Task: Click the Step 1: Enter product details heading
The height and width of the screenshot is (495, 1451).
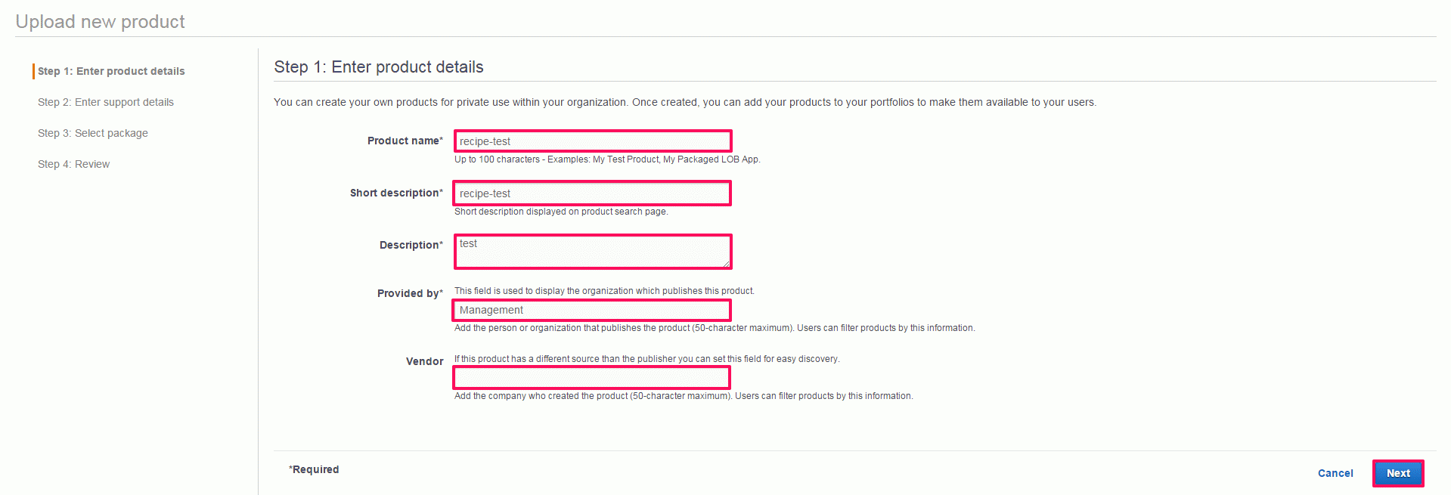Action: [379, 67]
